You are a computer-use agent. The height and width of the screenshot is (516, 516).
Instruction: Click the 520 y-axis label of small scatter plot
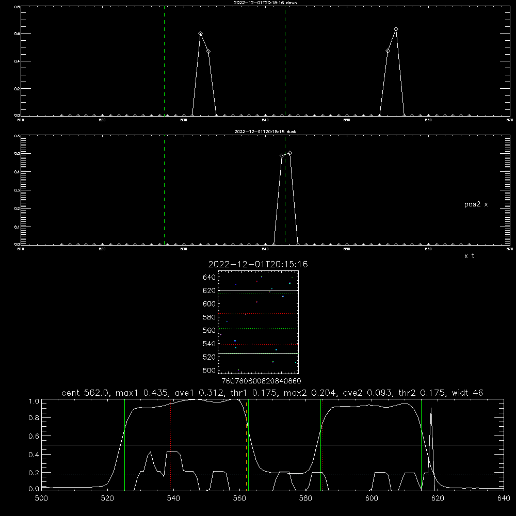209,357
